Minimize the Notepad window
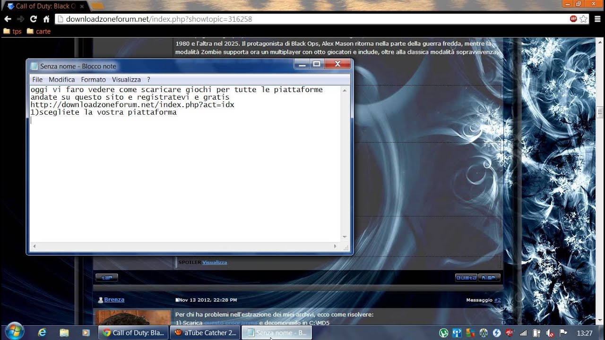Screen dimensions: 605x340 tap(302, 64)
